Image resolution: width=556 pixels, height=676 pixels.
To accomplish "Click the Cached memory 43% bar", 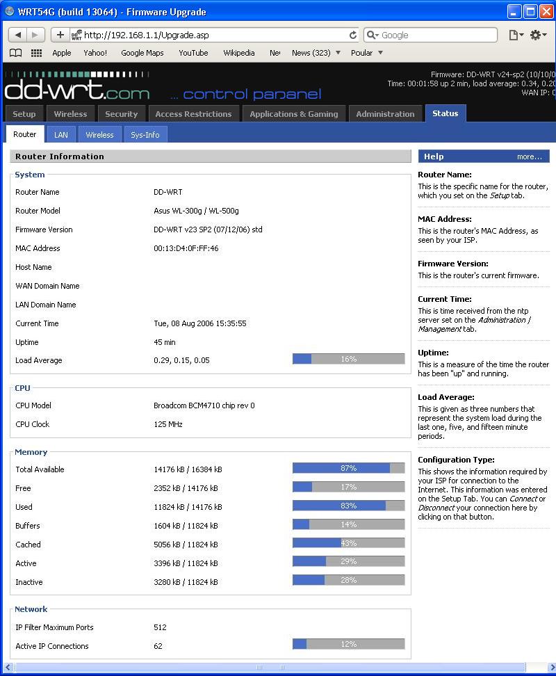I will pos(348,542).
